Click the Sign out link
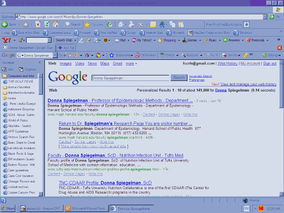The height and width of the screenshot is (213, 284). pos(270,63)
